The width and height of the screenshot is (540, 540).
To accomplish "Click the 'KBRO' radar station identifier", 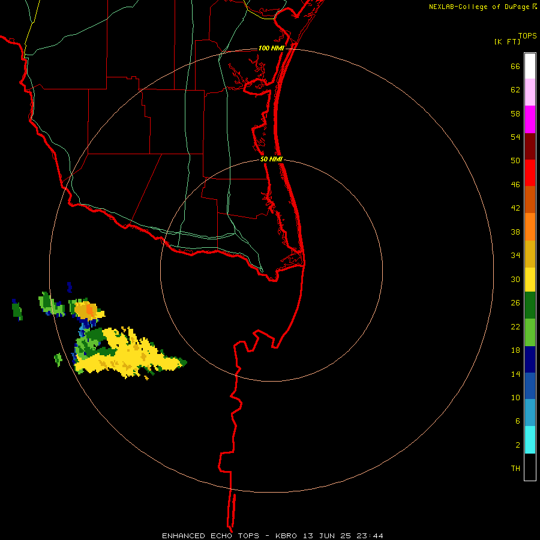I will click(287, 536).
